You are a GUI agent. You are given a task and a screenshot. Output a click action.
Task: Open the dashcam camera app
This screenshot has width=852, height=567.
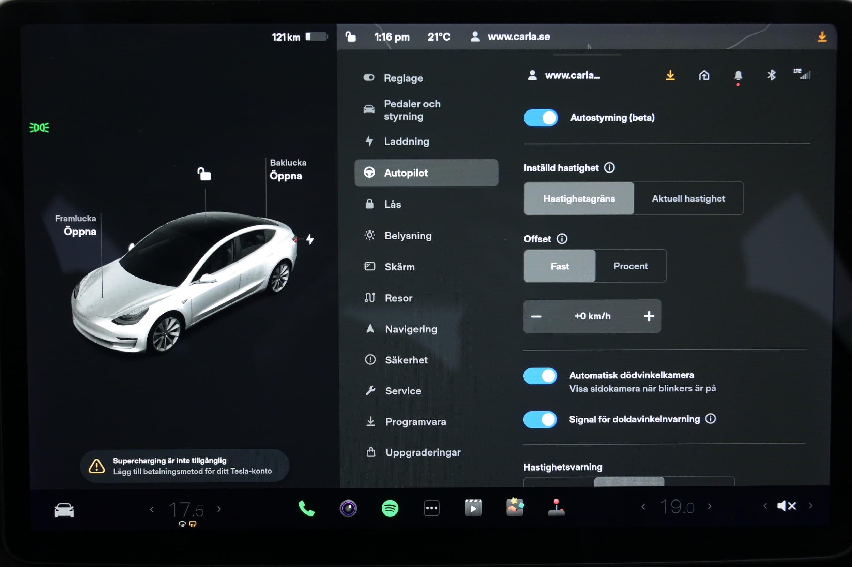348,508
